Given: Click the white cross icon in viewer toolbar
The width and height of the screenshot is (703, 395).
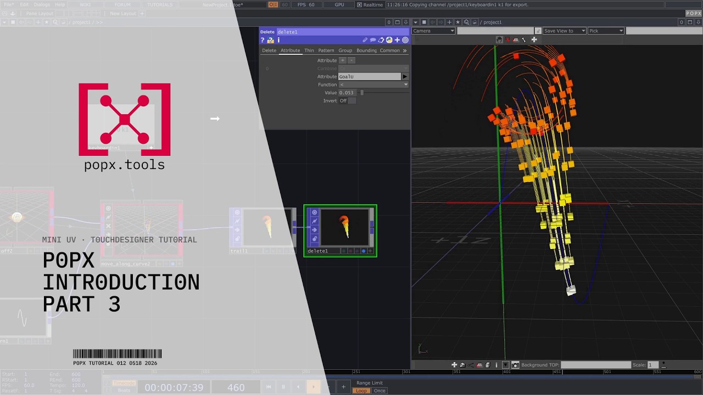Looking at the screenshot, I should pyautogui.click(x=534, y=39).
